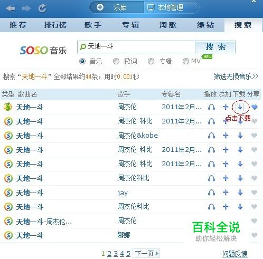Click the blue heart to share first song
The image size is (263, 259).
pos(255,107)
